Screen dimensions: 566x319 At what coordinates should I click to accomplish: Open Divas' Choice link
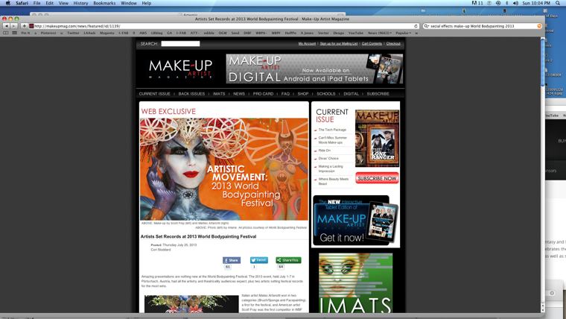tap(328, 158)
